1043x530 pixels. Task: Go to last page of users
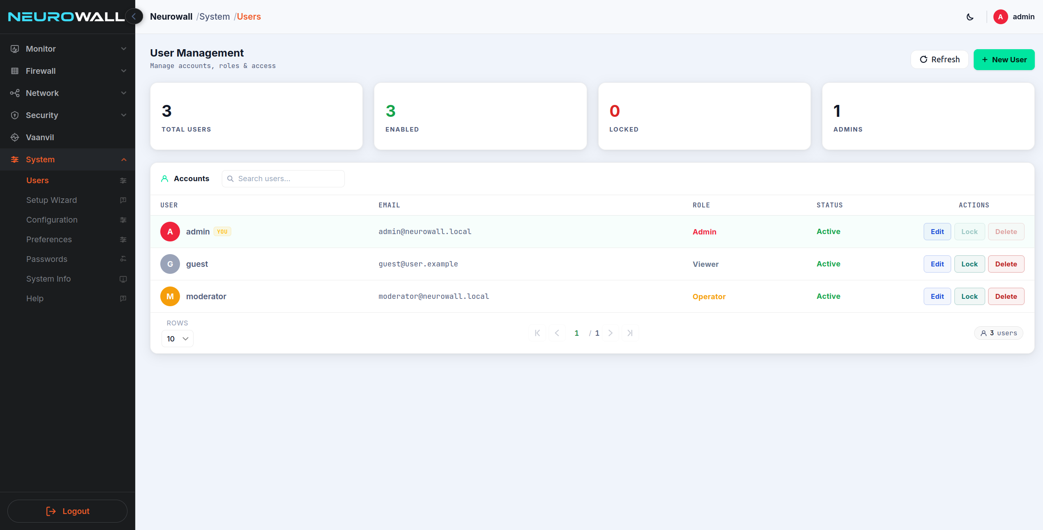(x=630, y=333)
